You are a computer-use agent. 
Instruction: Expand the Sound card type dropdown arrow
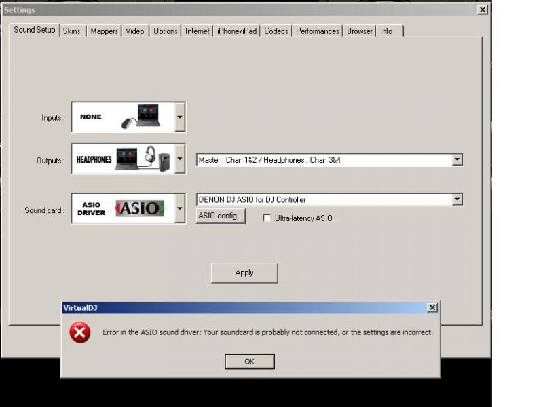[x=180, y=208]
